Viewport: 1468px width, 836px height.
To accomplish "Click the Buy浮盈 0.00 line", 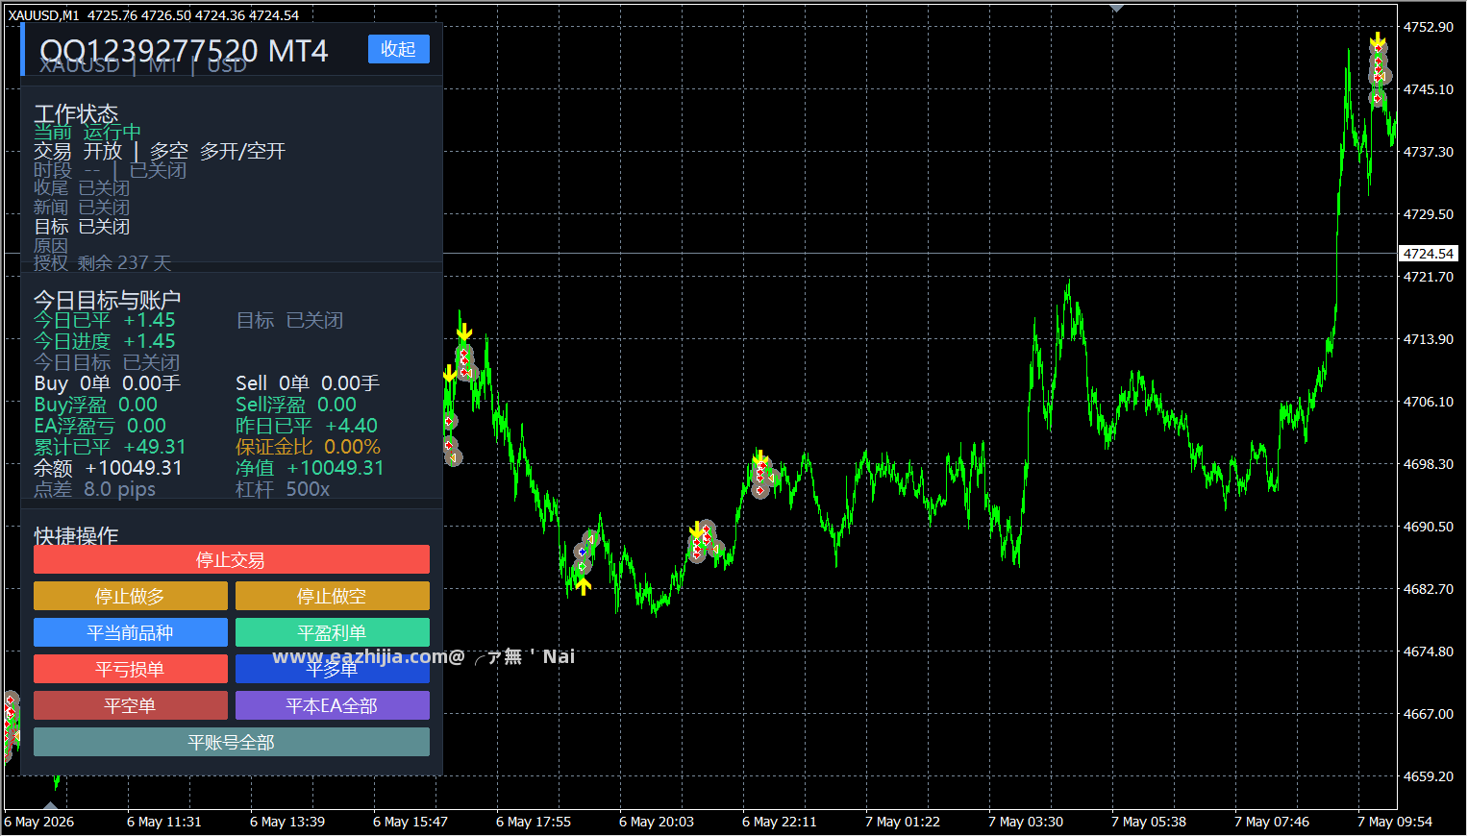I will point(96,405).
